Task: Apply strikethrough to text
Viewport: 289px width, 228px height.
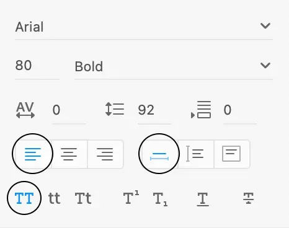Action: coord(249,198)
